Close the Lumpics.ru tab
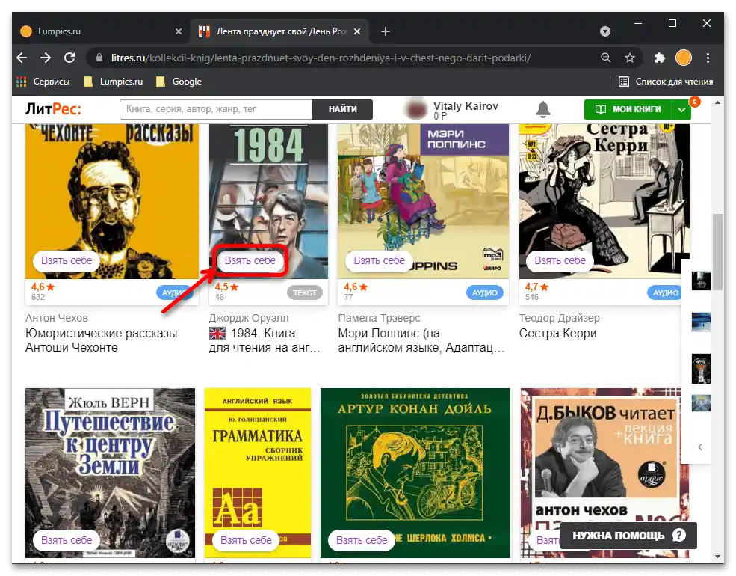Image resolution: width=736 pixels, height=576 pixels. (179, 31)
